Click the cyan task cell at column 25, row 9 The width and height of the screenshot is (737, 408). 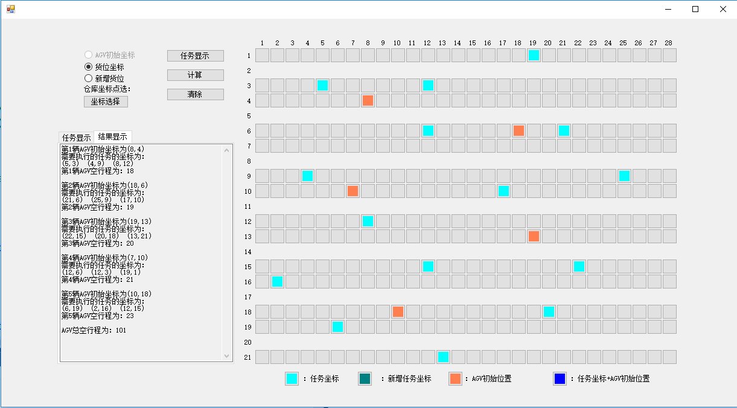(624, 176)
